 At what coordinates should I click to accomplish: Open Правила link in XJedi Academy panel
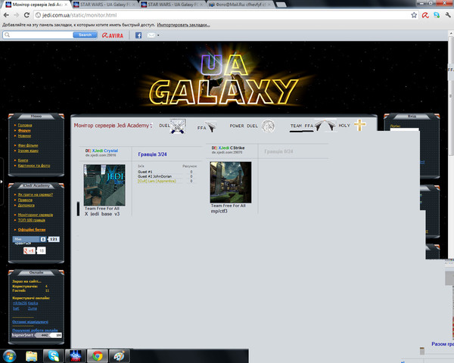(25, 200)
